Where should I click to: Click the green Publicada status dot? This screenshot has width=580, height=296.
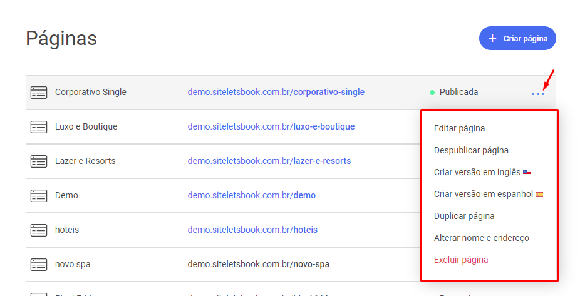click(432, 93)
